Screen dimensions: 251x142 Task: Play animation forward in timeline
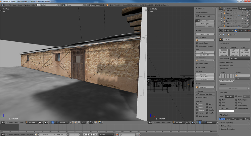point(91,135)
